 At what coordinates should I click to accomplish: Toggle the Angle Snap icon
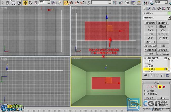(71, 3)
